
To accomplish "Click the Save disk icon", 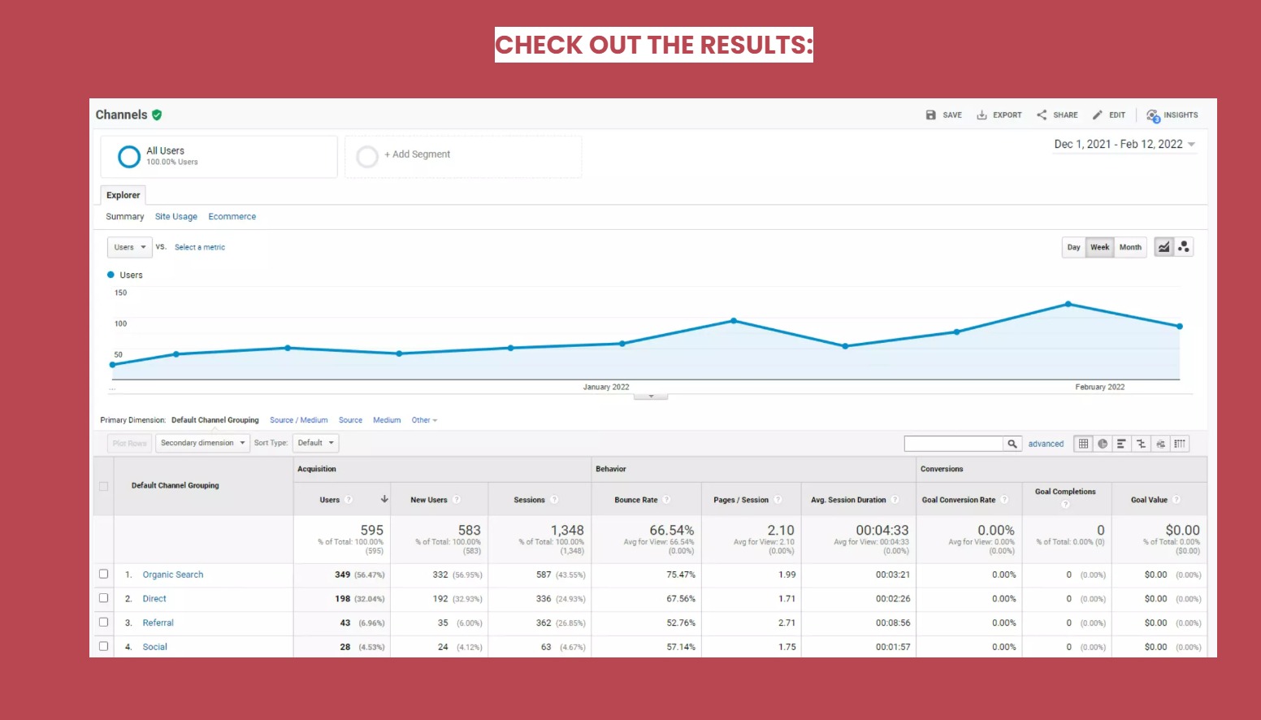I will click(x=931, y=115).
